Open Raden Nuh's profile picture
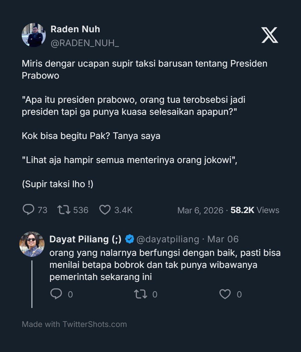Viewport: 301px width, 352px height. 34,35
